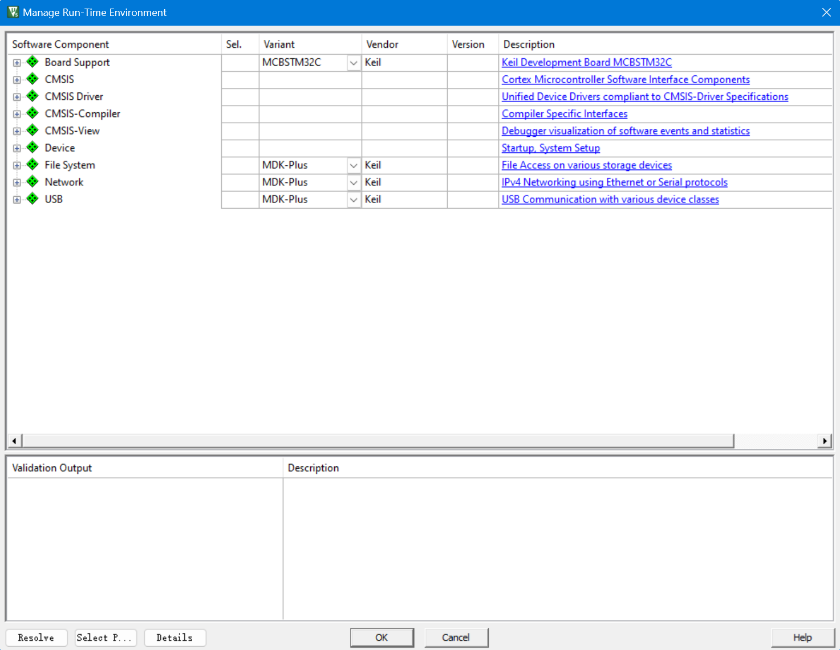Open the USB Communication with device classes link
The height and width of the screenshot is (650, 840).
610,199
